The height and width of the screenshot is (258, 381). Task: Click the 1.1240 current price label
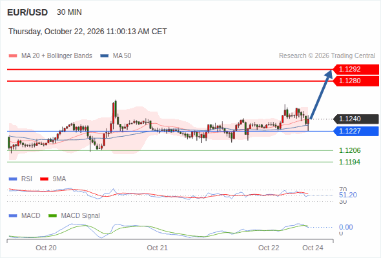356,119
